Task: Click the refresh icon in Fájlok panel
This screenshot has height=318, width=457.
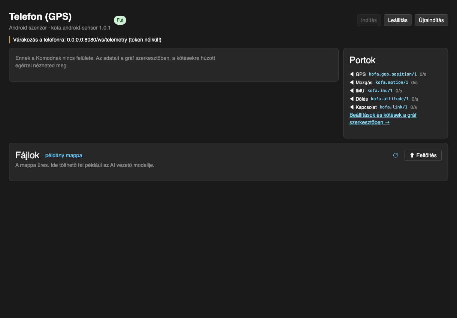Action: (x=396, y=155)
